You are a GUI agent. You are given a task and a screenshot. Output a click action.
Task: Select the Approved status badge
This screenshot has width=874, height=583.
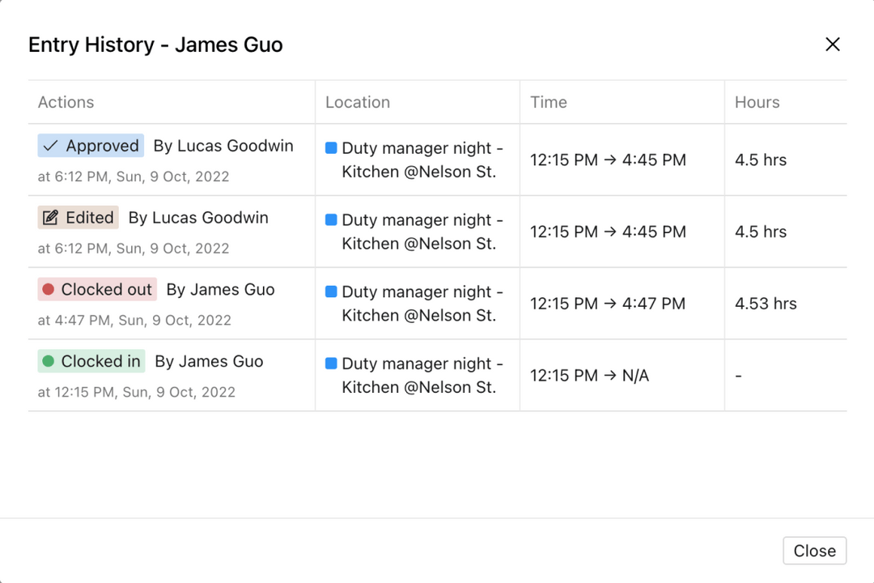tap(91, 146)
